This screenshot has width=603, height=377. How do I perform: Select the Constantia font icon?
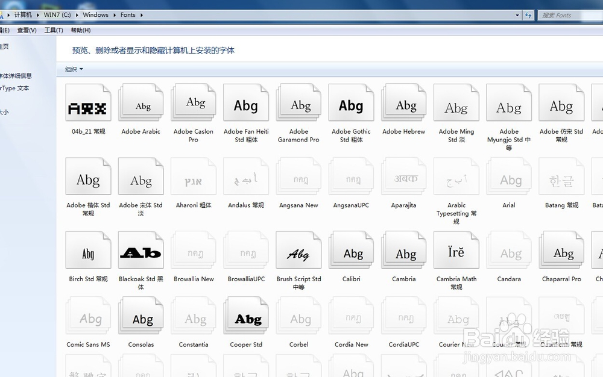point(194,315)
